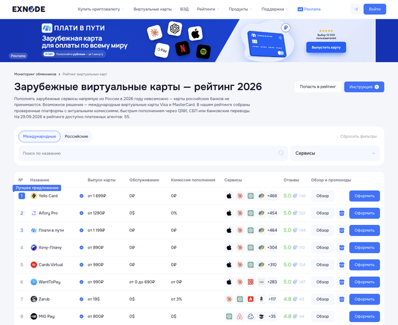The height and width of the screenshot is (325, 398).
Task: Open the Сервисы filter dropdown
Action: pyautogui.click(x=335, y=153)
